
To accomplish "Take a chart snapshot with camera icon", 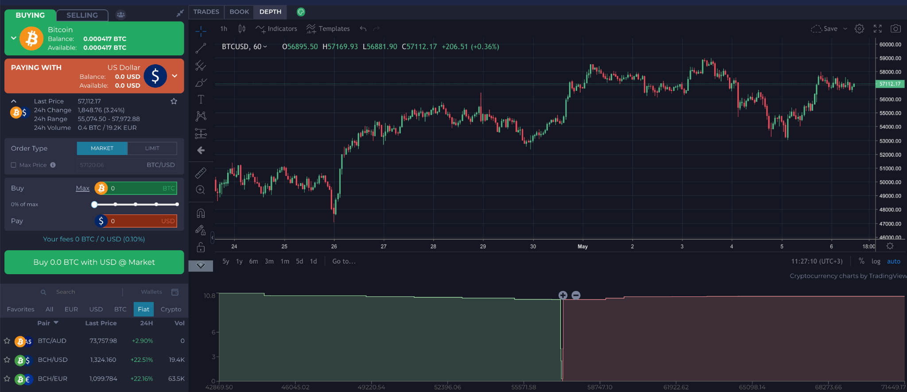I will pos(895,29).
